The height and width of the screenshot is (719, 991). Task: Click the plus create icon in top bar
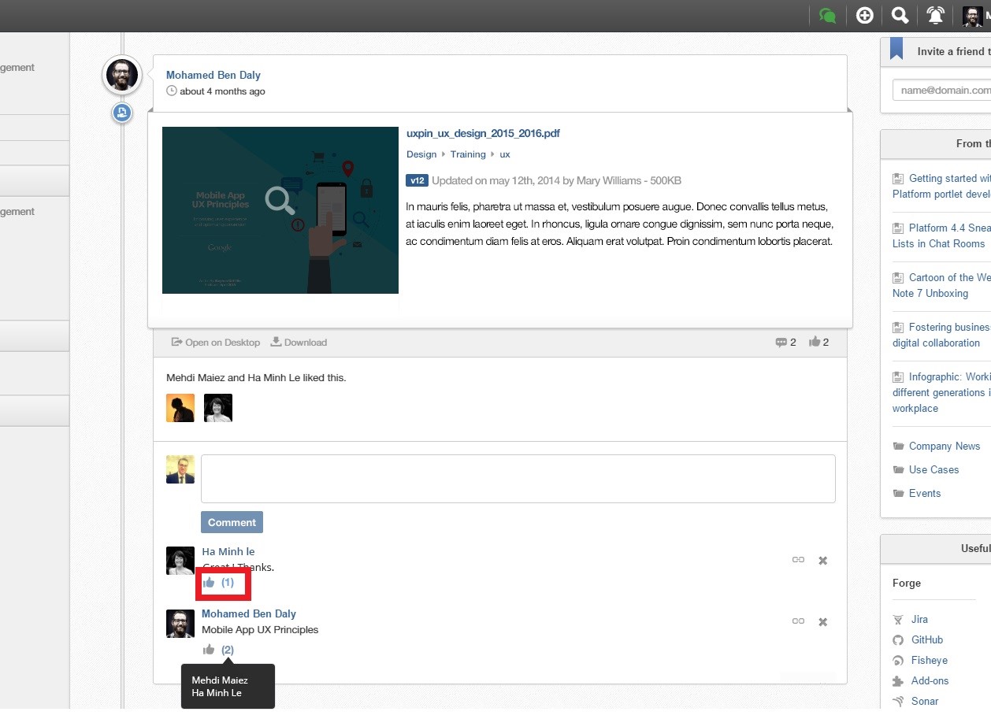point(864,15)
